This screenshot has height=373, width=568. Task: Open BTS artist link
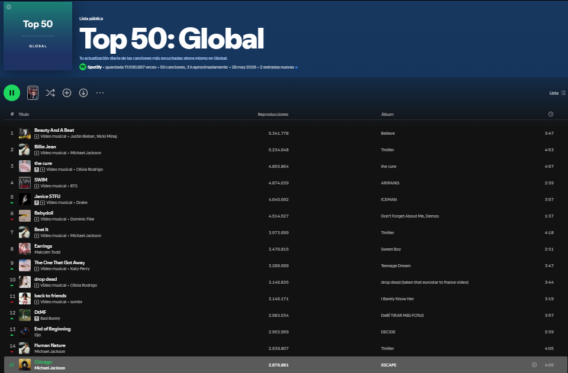74,186
